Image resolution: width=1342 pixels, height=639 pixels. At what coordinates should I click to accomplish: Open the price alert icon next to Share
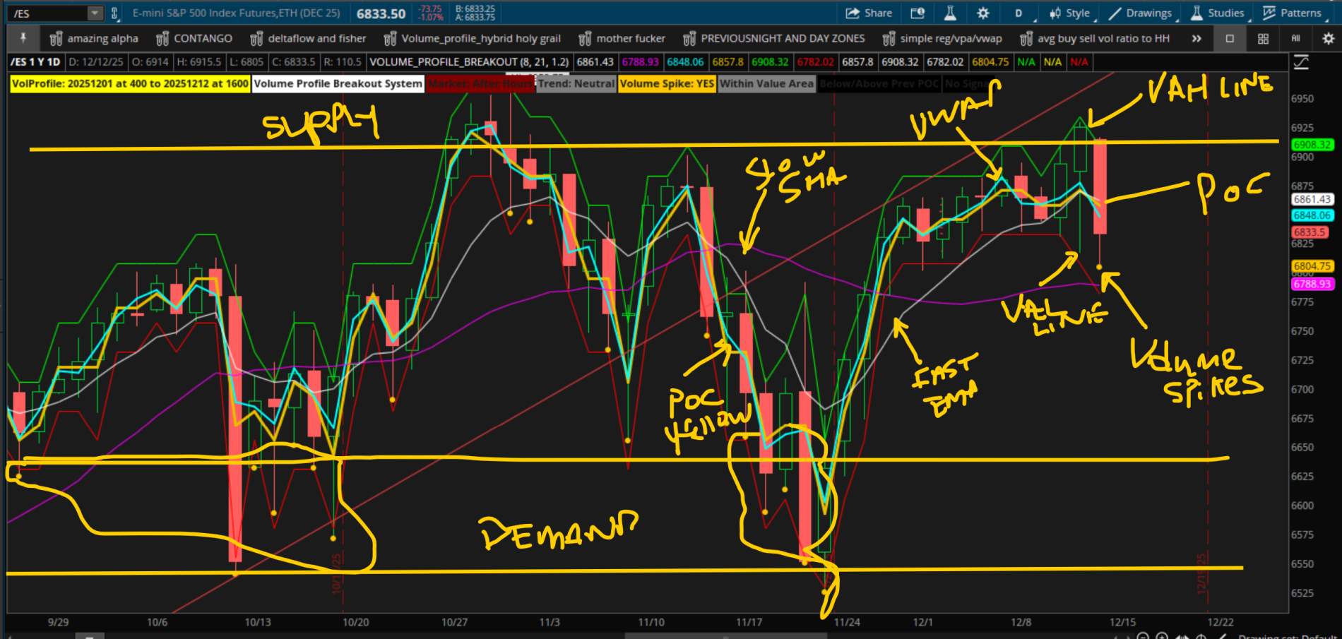point(918,13)
